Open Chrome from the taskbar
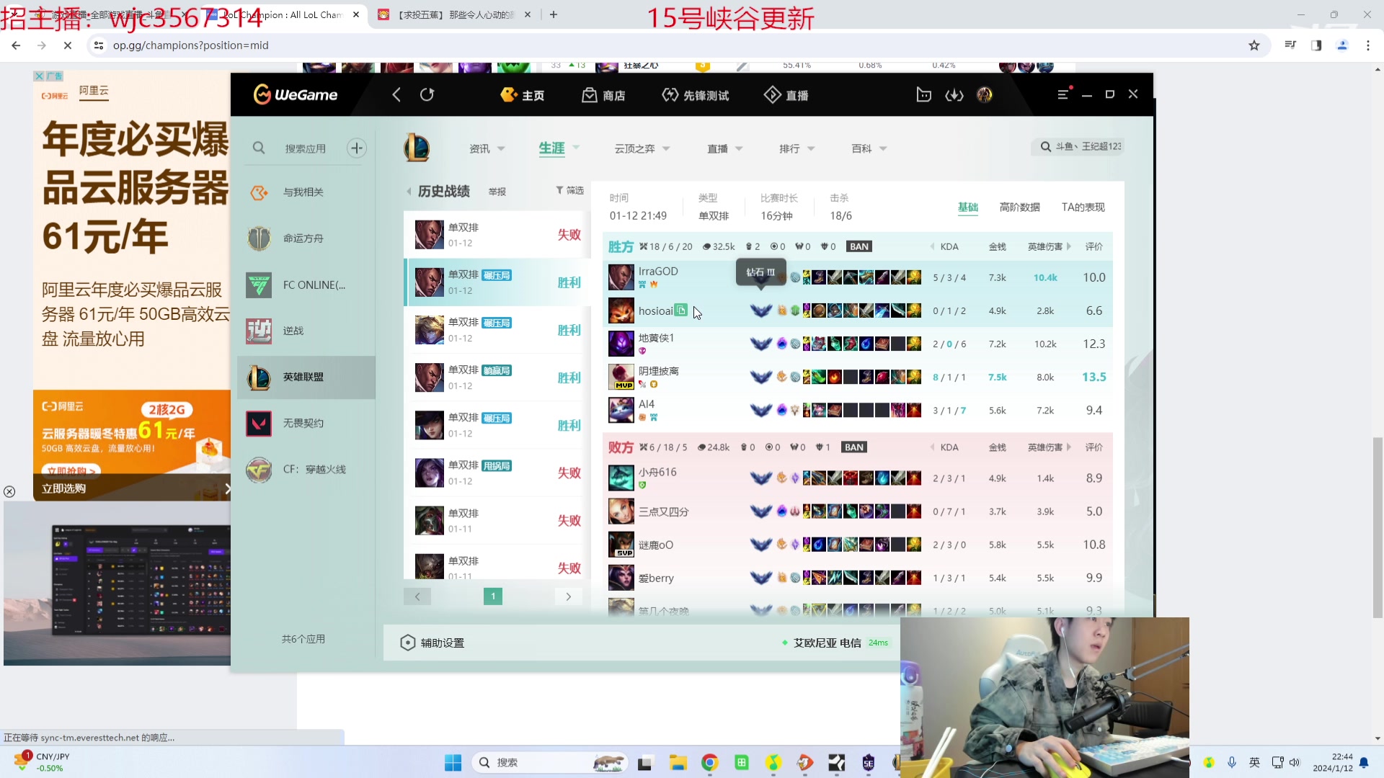The width and height of the screenshot is (1384, 778). pos(710,762)
